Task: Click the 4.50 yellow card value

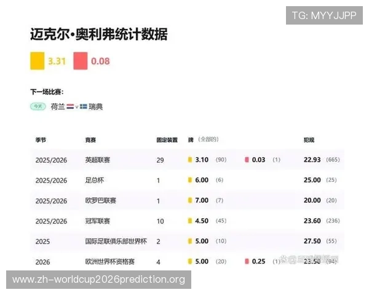Action: 202,221
